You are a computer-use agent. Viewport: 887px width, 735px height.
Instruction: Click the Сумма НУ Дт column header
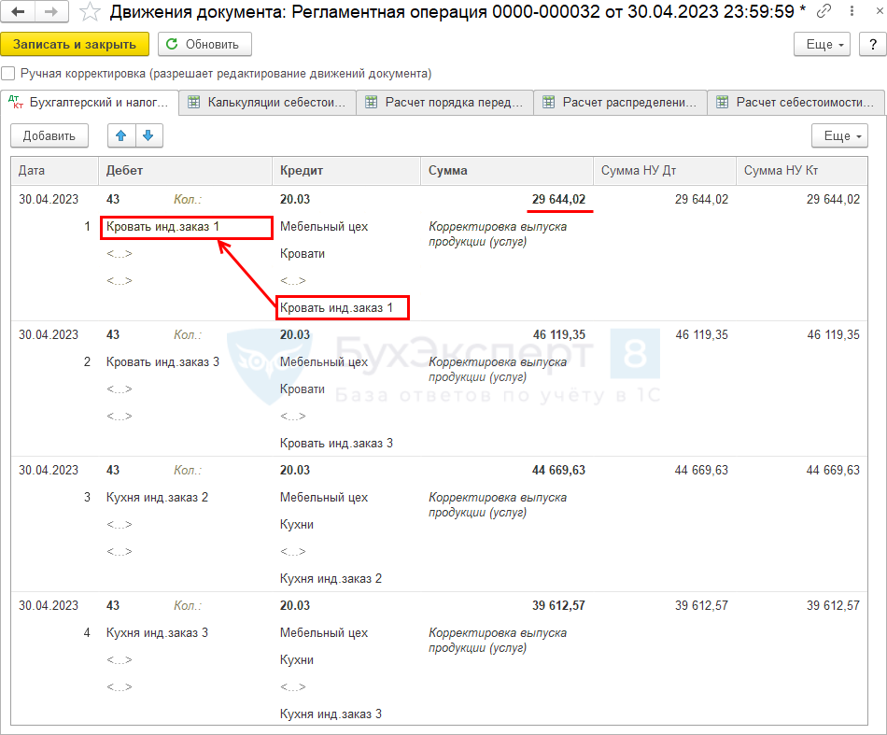coord(665,171)
